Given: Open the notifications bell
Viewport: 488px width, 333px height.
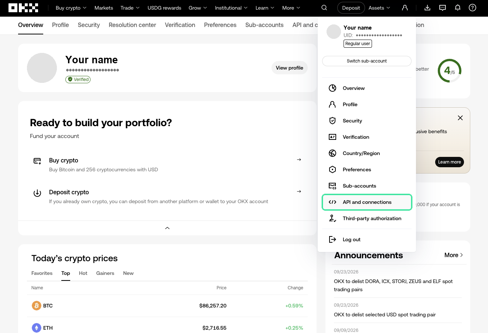Looking at the screenshot, I should click(x=458, y=8).
